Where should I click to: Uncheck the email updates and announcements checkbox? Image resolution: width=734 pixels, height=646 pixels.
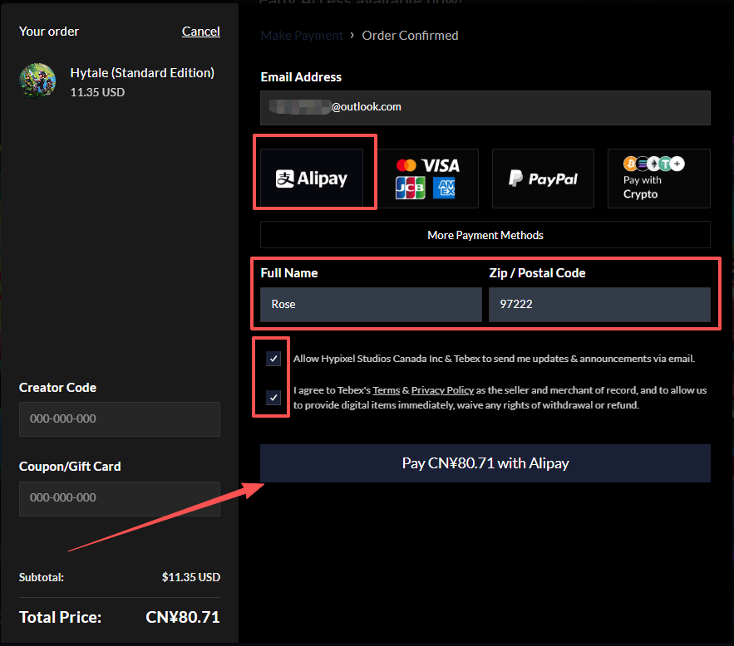[273, 359]
